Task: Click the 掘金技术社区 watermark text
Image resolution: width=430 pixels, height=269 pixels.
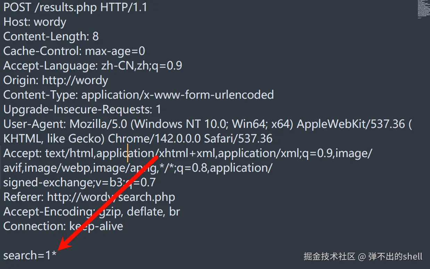Action: 329,257
